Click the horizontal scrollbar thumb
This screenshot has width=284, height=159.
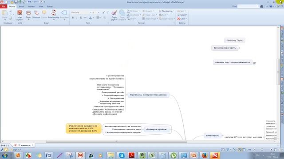click(x=116, y=141)
